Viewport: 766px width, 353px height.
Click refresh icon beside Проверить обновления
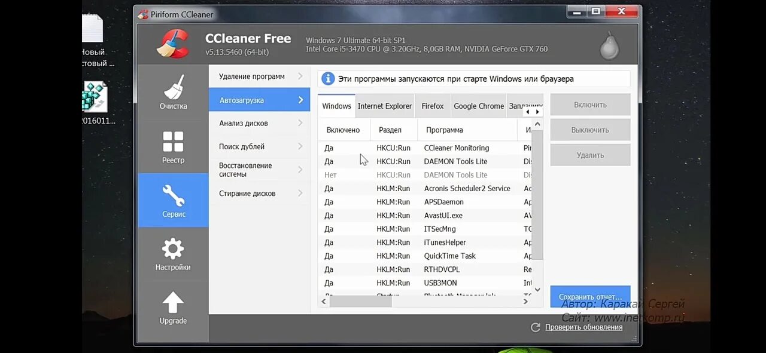[536, 327]
